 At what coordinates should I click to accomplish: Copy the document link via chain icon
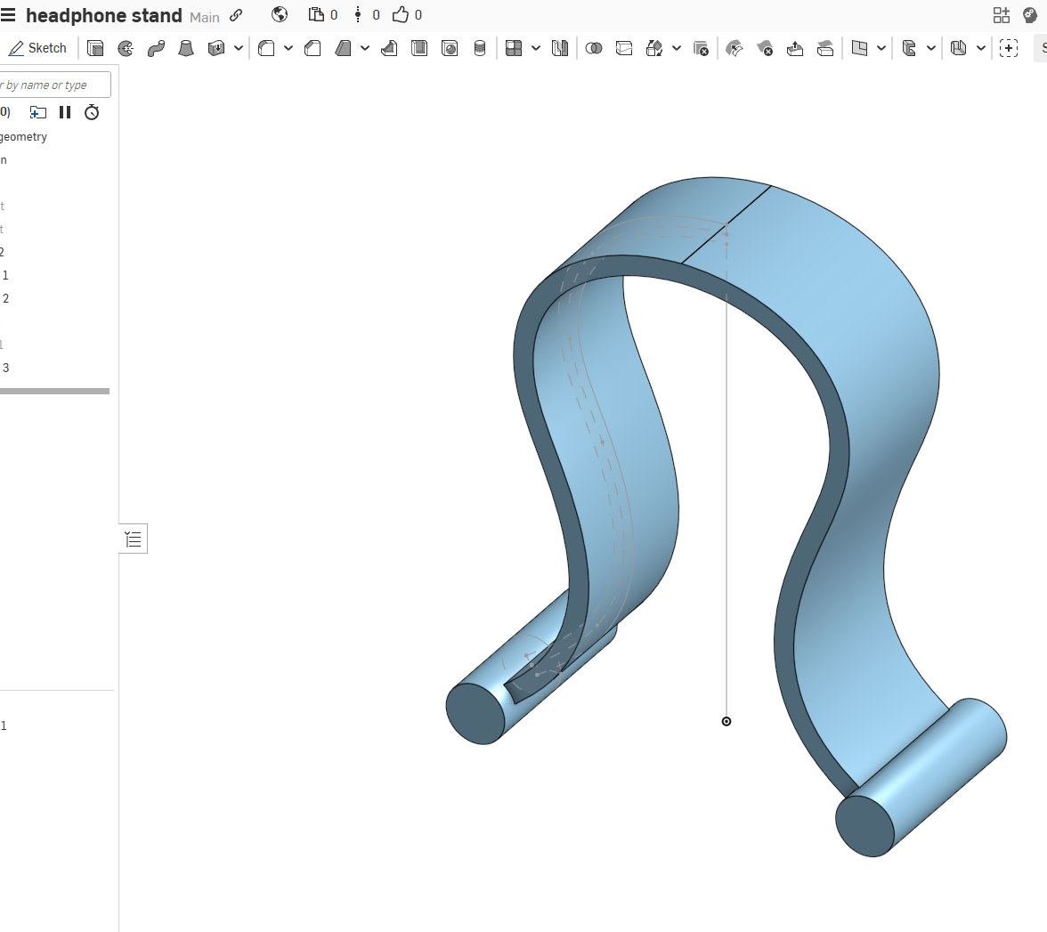click(237, 15)
